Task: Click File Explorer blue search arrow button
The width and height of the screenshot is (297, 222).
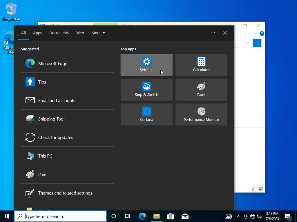Action: (x=257, y=43)
